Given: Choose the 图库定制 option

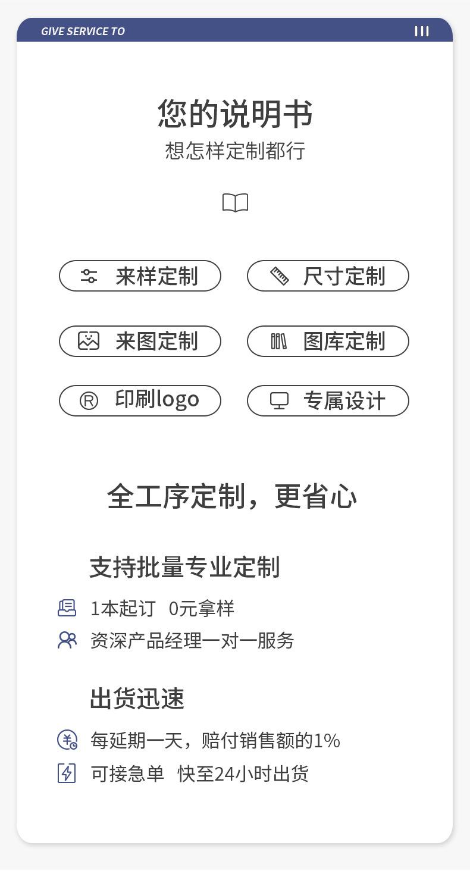Looking at the screenshot, I should [x=328, y=341].
